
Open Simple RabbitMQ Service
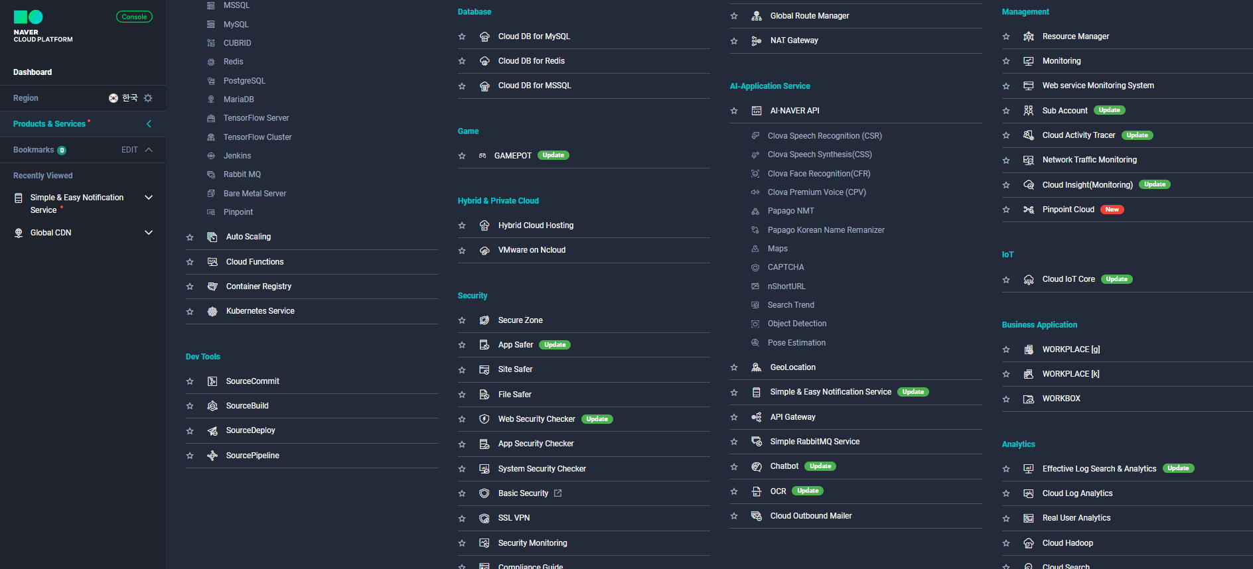815,442
